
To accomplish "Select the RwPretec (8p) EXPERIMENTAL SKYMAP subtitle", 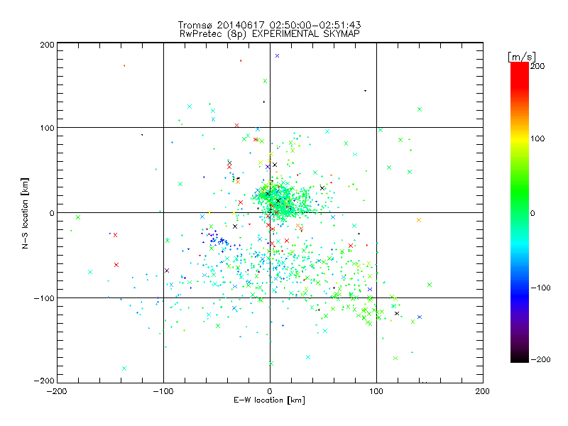I will 270,33.
